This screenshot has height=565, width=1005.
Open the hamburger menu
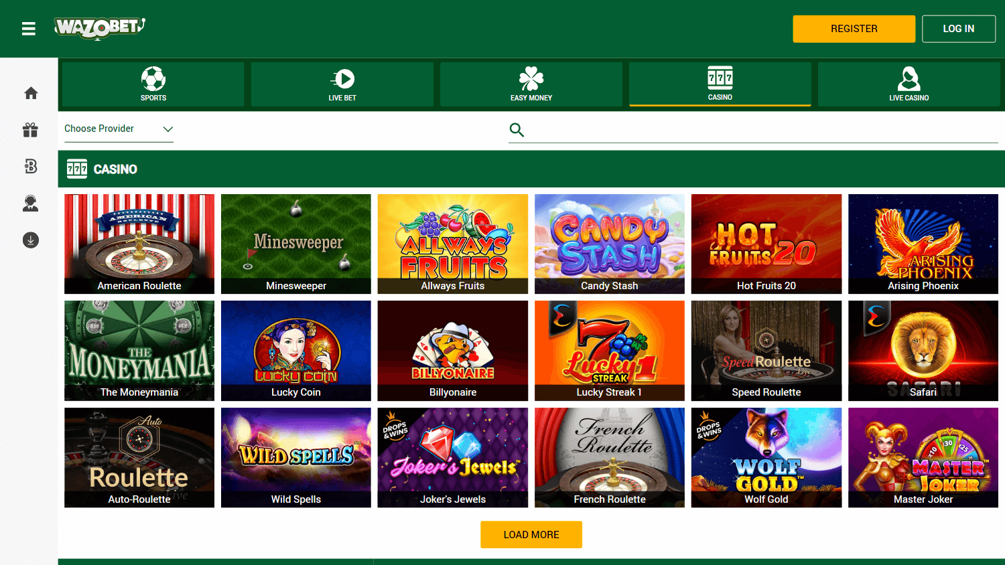[x=29, y=29]
